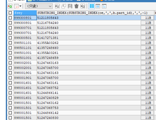
Task: Click the save changes floppy disk icon
Action: point(70,6)
